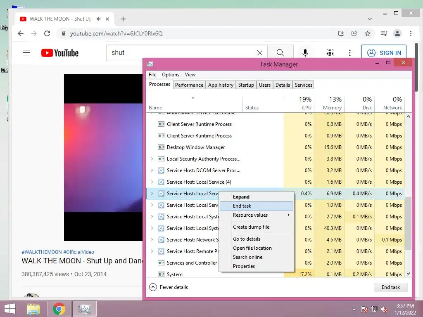Open Chrome media controls icon

pyautogui.click(x=384, y=33)
